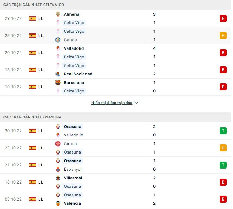The height and width of the screenshot is (209, 233).
Task: Click the Villarreal club crest icon
Action: pos(58,178)
